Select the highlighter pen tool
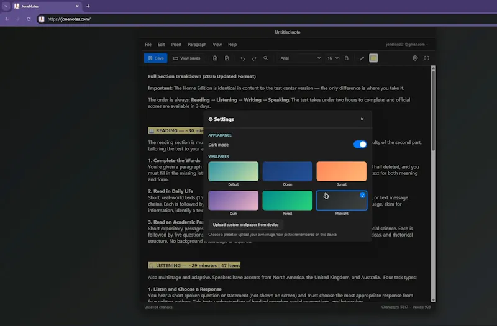This screenshot has width=497, height=326. [x=362, y=58]
